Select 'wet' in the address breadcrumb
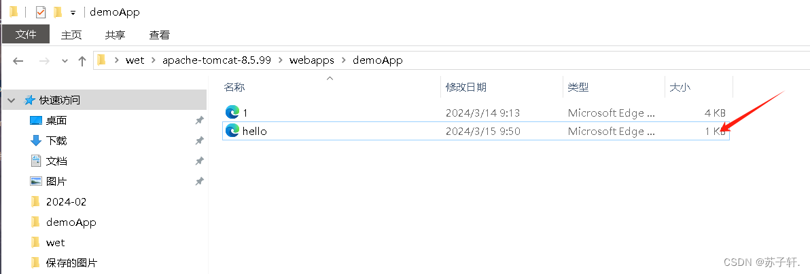Image resolution: width=810 pixels, height=274 pixels. pos(135,60)
